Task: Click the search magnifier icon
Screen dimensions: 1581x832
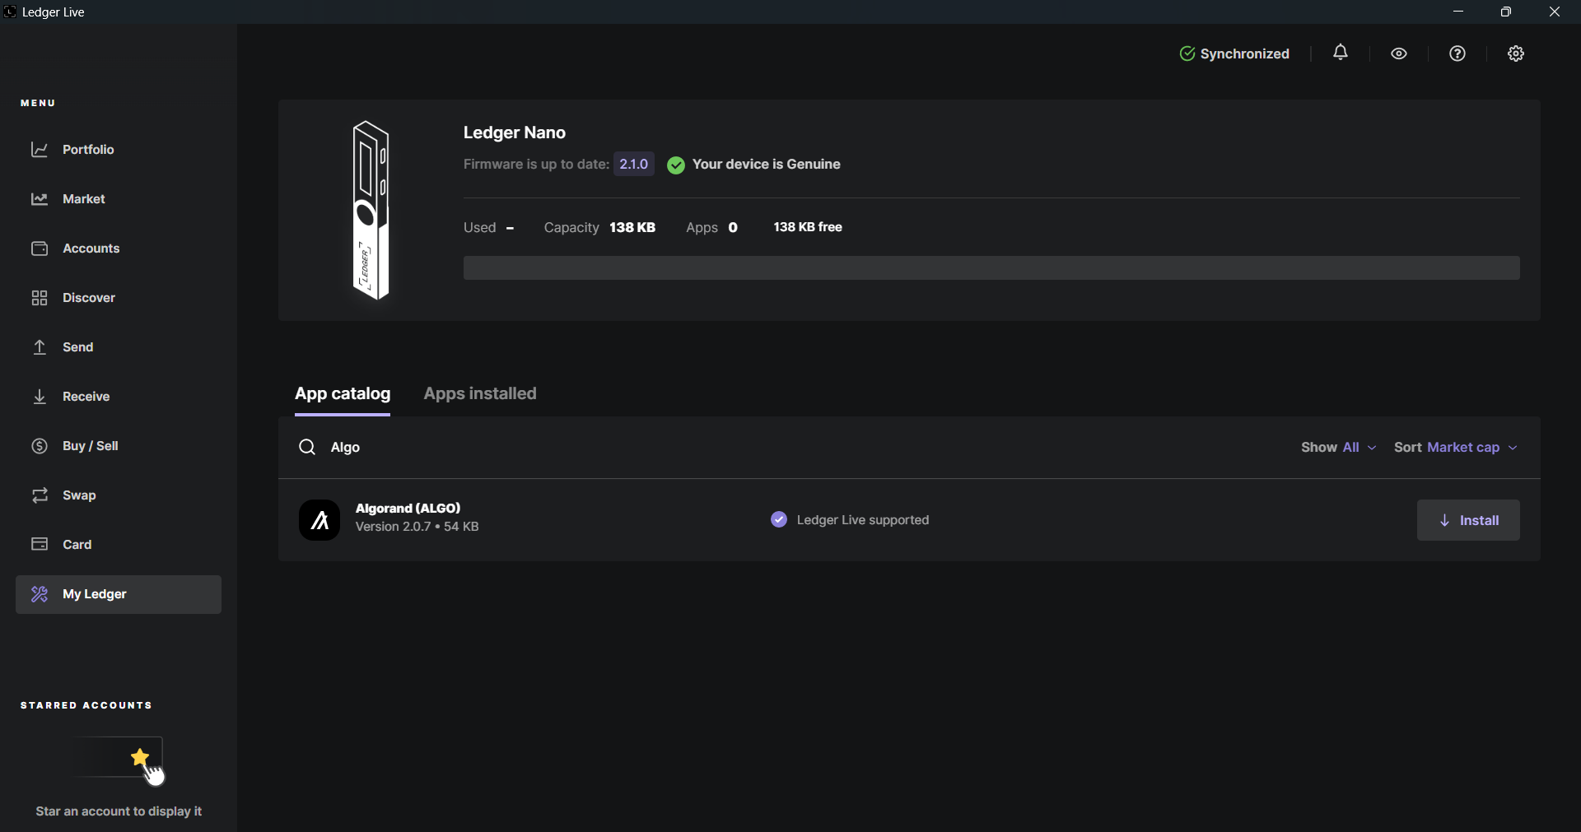Action: click(x=307, y=447)
